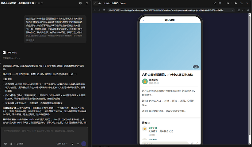This screenshot has height=147, width=252.
Task: Go back from the 笔记详情 page
Action: [143, 20]
